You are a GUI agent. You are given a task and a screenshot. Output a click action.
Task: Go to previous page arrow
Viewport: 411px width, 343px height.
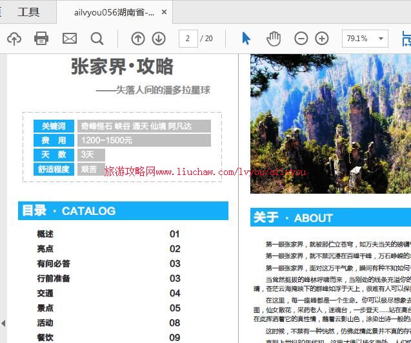click(138, 39)
